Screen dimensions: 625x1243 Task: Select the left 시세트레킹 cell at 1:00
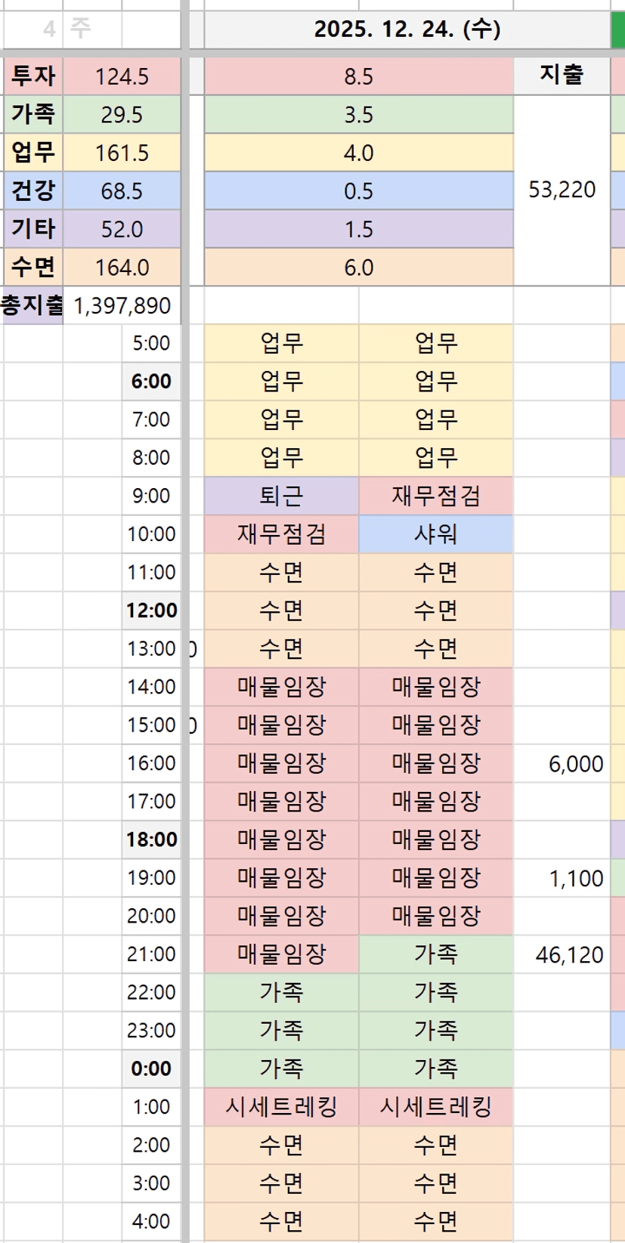(x=281, y=1107)
